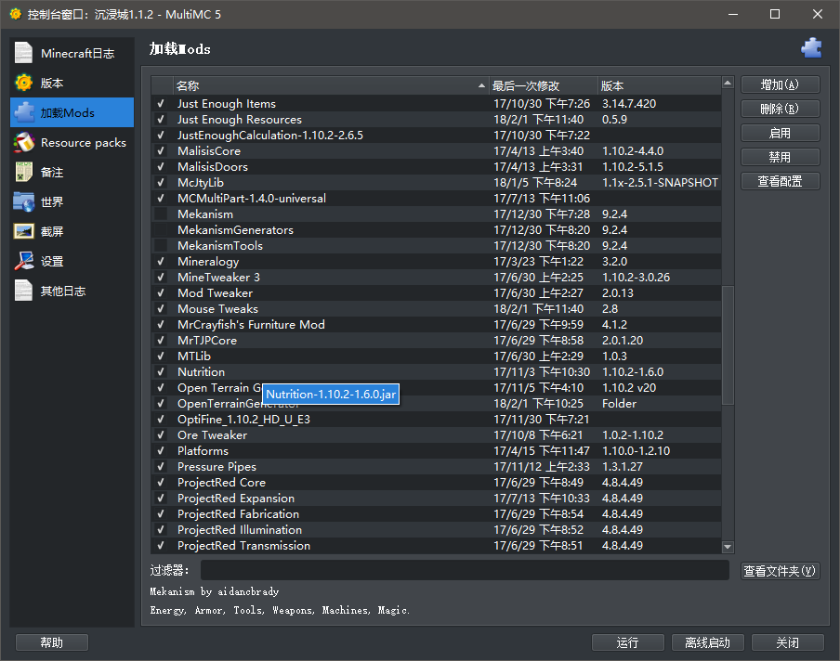Toggle the ProjectRed Core checkbox
The width and height of the screenshot is (840, 661).
160,483
